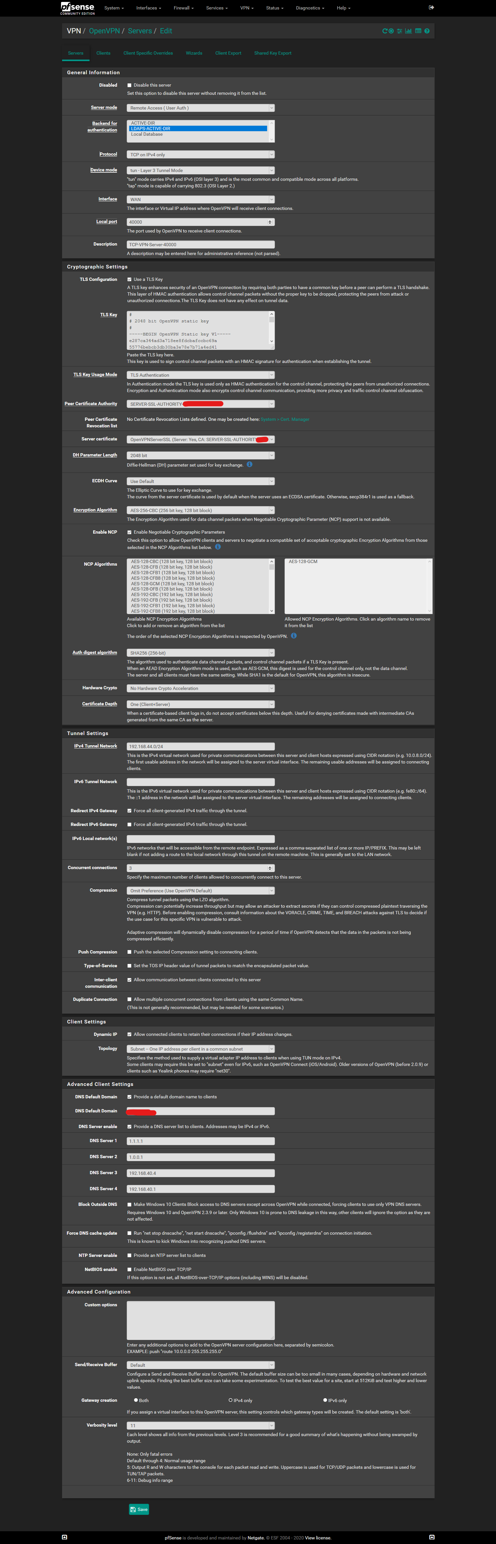Open TLS Key Usage Mode dropdown
This screenshot has width=496, height=1544.
(x=201, y=375)
